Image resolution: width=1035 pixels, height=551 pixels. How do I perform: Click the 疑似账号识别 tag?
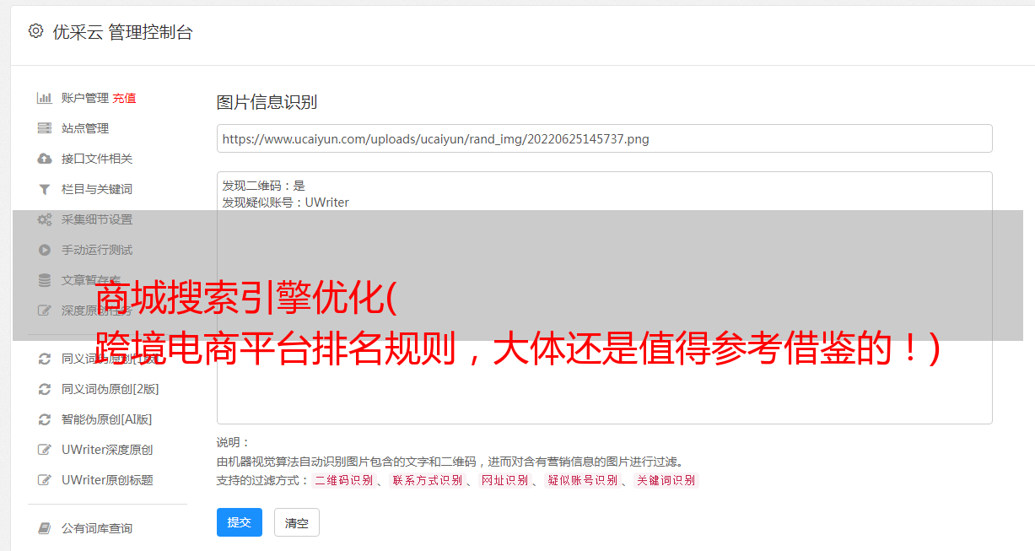(583, 480)
